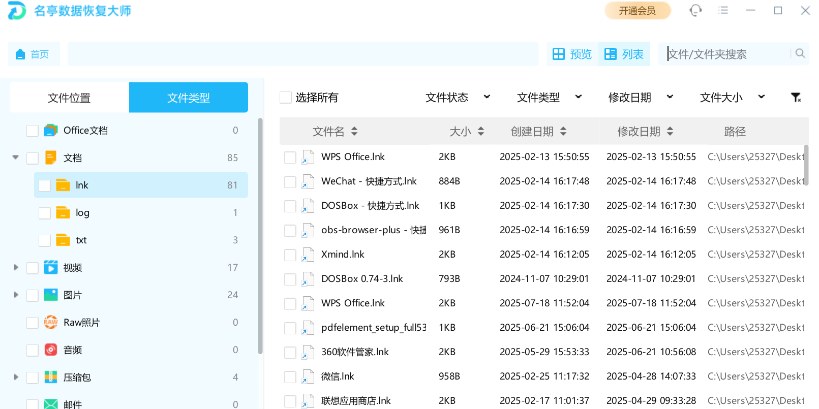The image size is (819, 409).
Task: Switch to 文件位置 tab
Action: pos(69,98)
